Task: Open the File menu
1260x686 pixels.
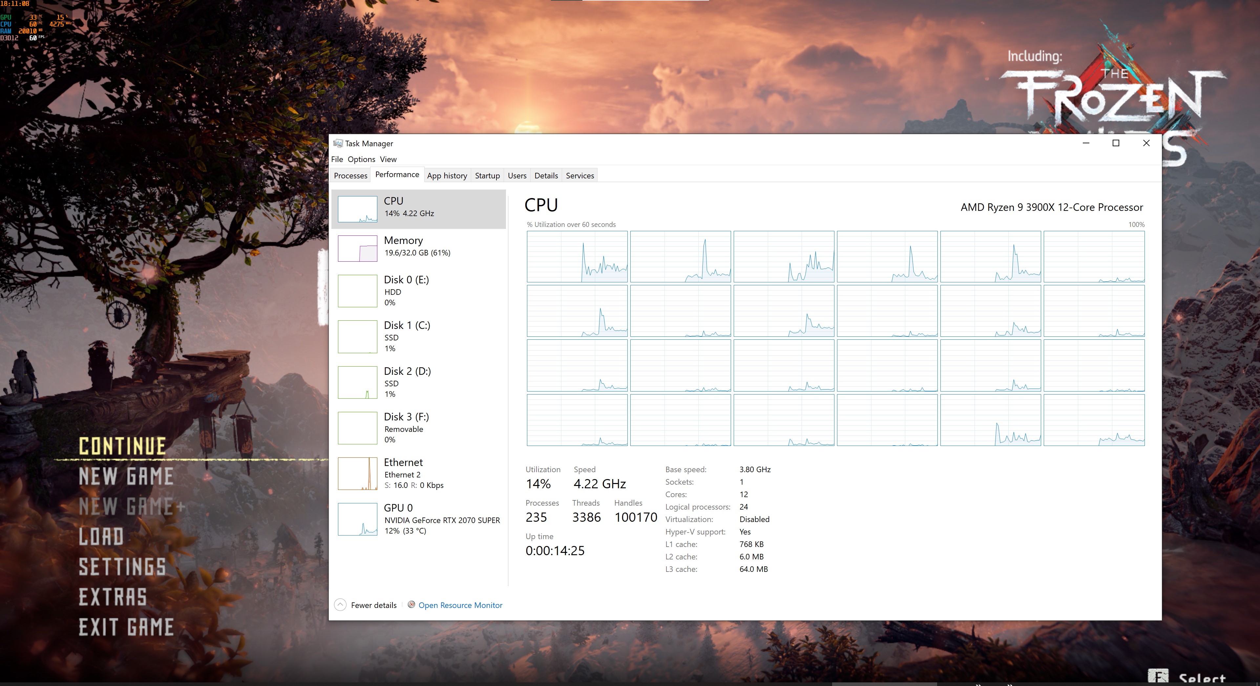Action: [x=337, y=159]
